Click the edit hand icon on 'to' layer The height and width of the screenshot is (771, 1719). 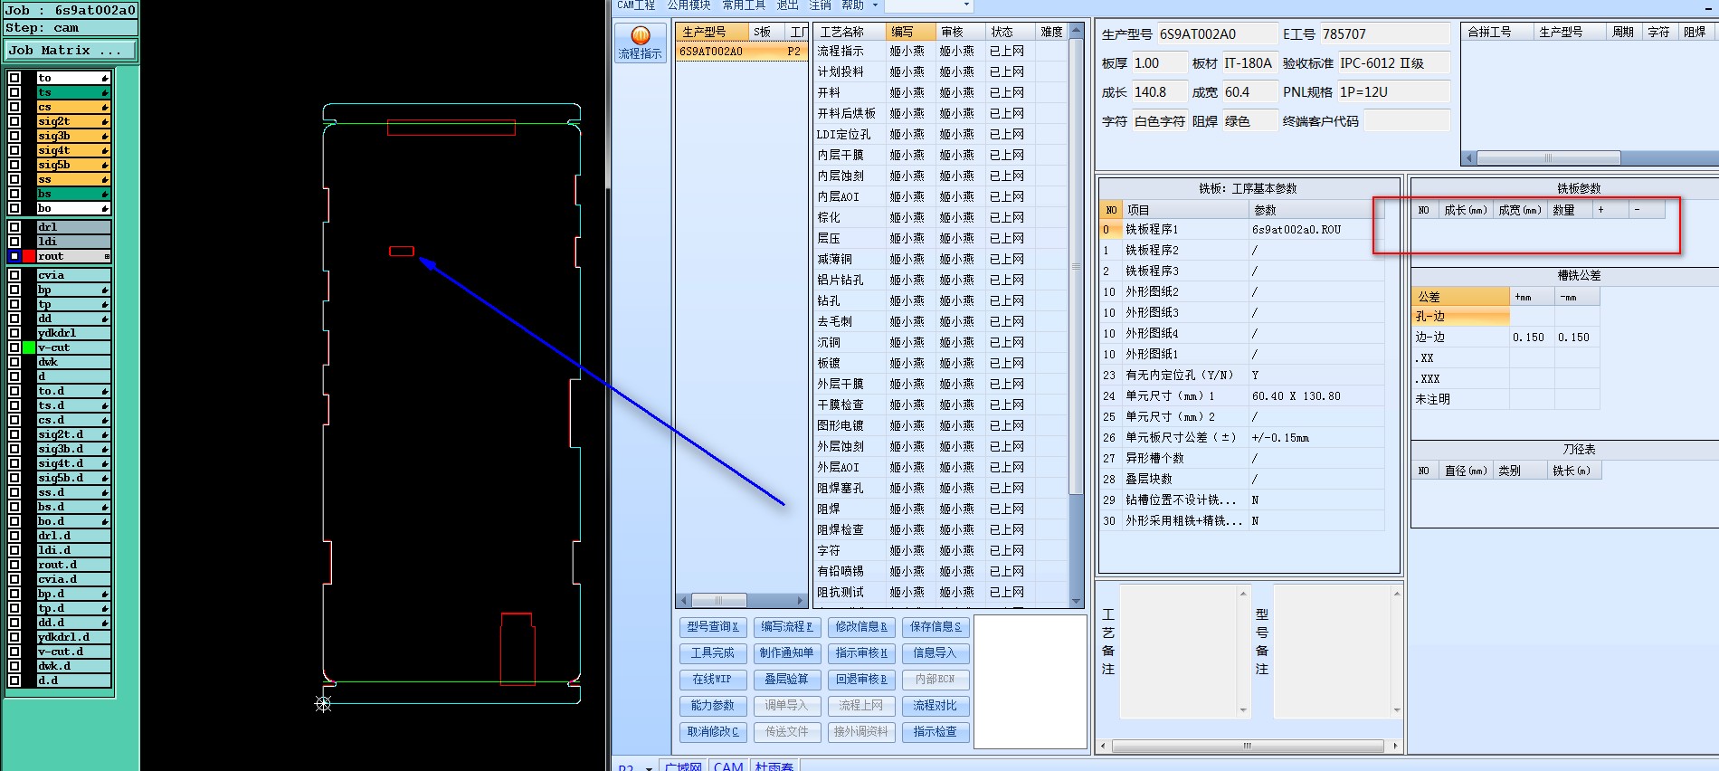click(x=105, y=78)
